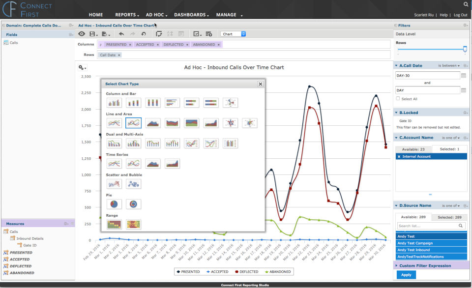472x288 pixels.
Task: Choose the heat map range chart icon
Action: click(114, 224)
